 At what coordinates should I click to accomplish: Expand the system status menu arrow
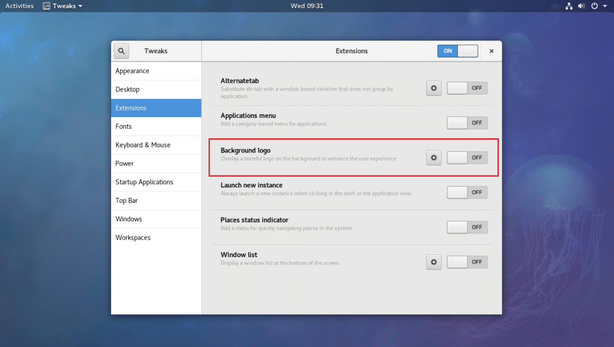coord(605,6)
